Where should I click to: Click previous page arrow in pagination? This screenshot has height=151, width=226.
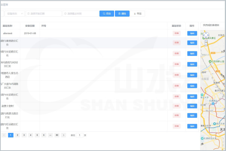point(4,135)
